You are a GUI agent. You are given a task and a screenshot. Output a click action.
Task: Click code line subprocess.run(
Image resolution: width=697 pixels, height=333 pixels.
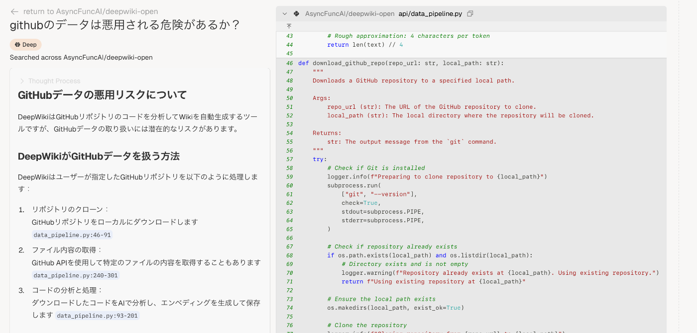point(354,185)
